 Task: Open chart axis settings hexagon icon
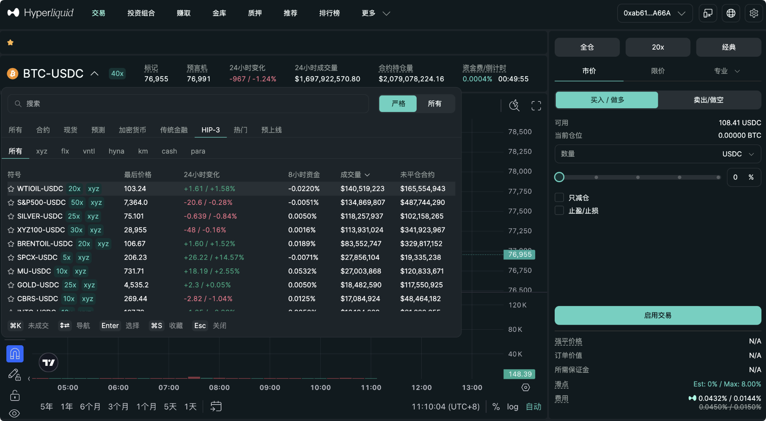coord(526,387)
